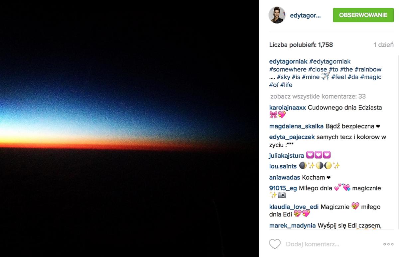
Task: Click the edytagorniak profile avatar
Action: click(x=277, y=15)
